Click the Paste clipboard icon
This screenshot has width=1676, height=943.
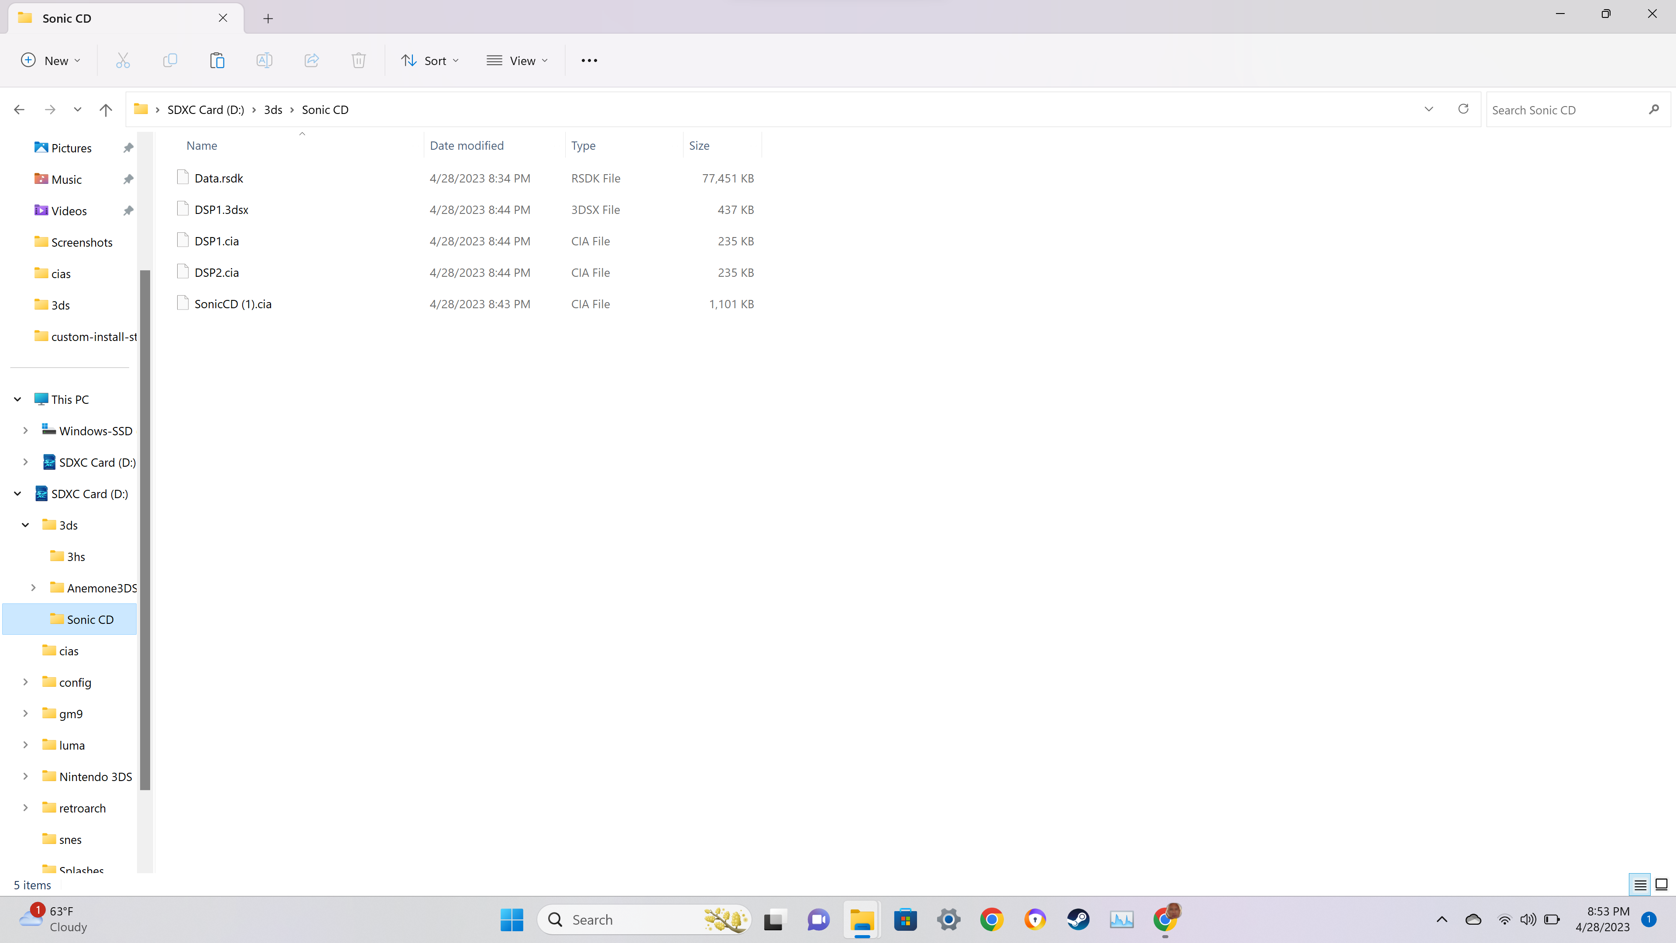(x=217, y=61)
